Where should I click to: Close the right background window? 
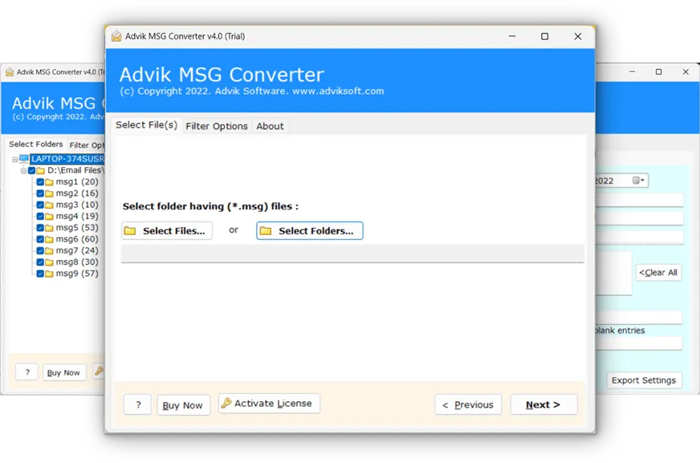pyautogui.click(x=686, y=71)
